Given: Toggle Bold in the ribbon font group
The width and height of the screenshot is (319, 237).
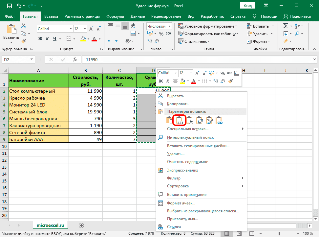Looking at the screenshot, I should (x=40, y=39).
